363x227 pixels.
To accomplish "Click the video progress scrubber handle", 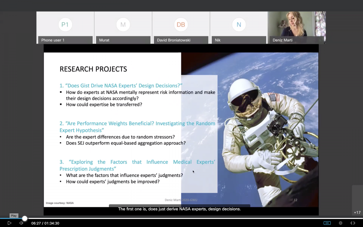I will click(x=25, y=218).
